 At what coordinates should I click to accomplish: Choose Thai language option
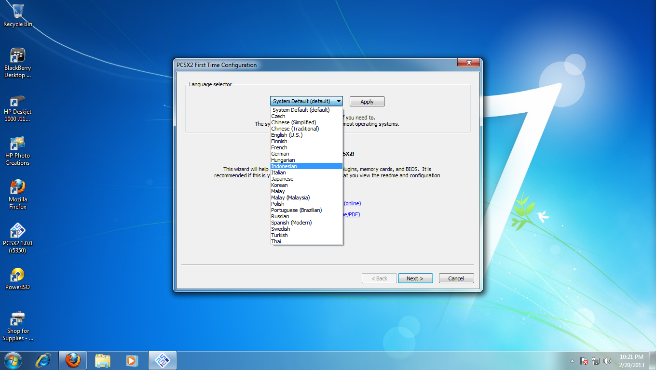[x=306, y=241]
